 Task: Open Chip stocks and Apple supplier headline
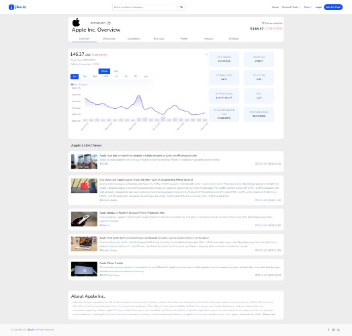tap(146, 179)
